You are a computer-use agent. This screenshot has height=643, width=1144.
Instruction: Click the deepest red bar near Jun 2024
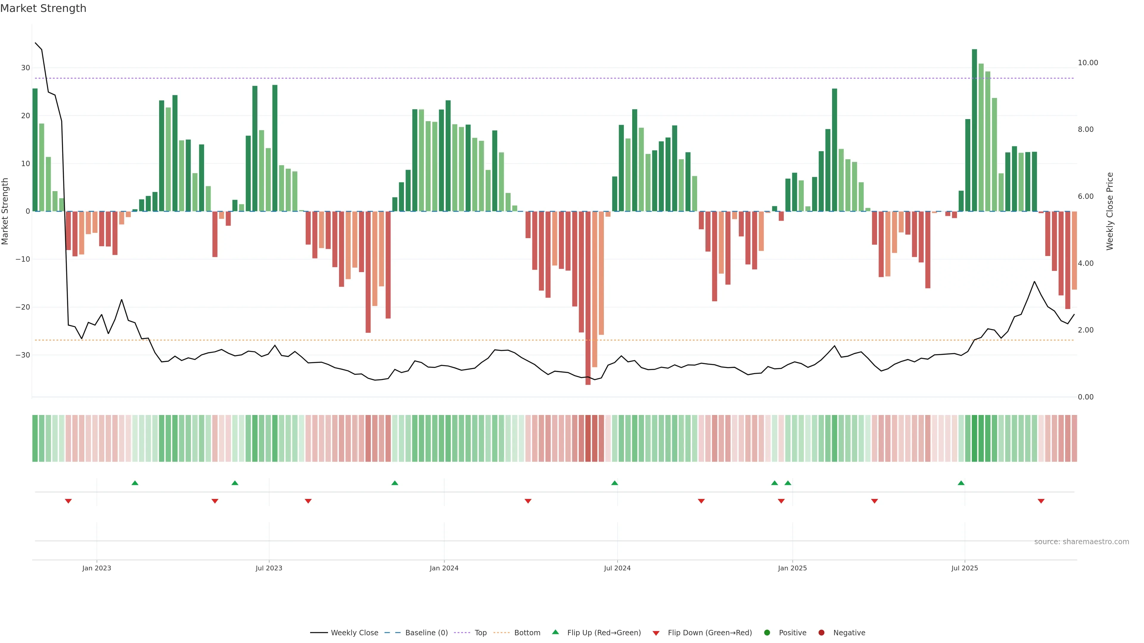coord(588,297)
